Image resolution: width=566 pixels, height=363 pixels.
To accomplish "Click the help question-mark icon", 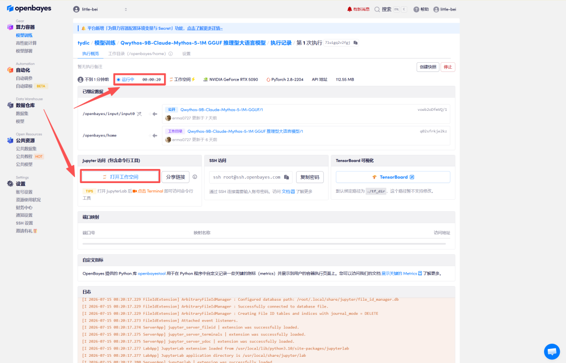I will 416,9.
